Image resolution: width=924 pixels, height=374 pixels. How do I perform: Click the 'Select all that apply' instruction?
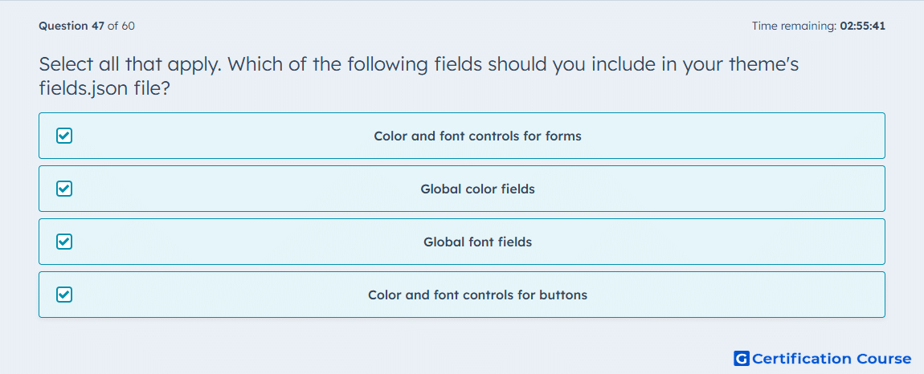(x=129, y=63)
